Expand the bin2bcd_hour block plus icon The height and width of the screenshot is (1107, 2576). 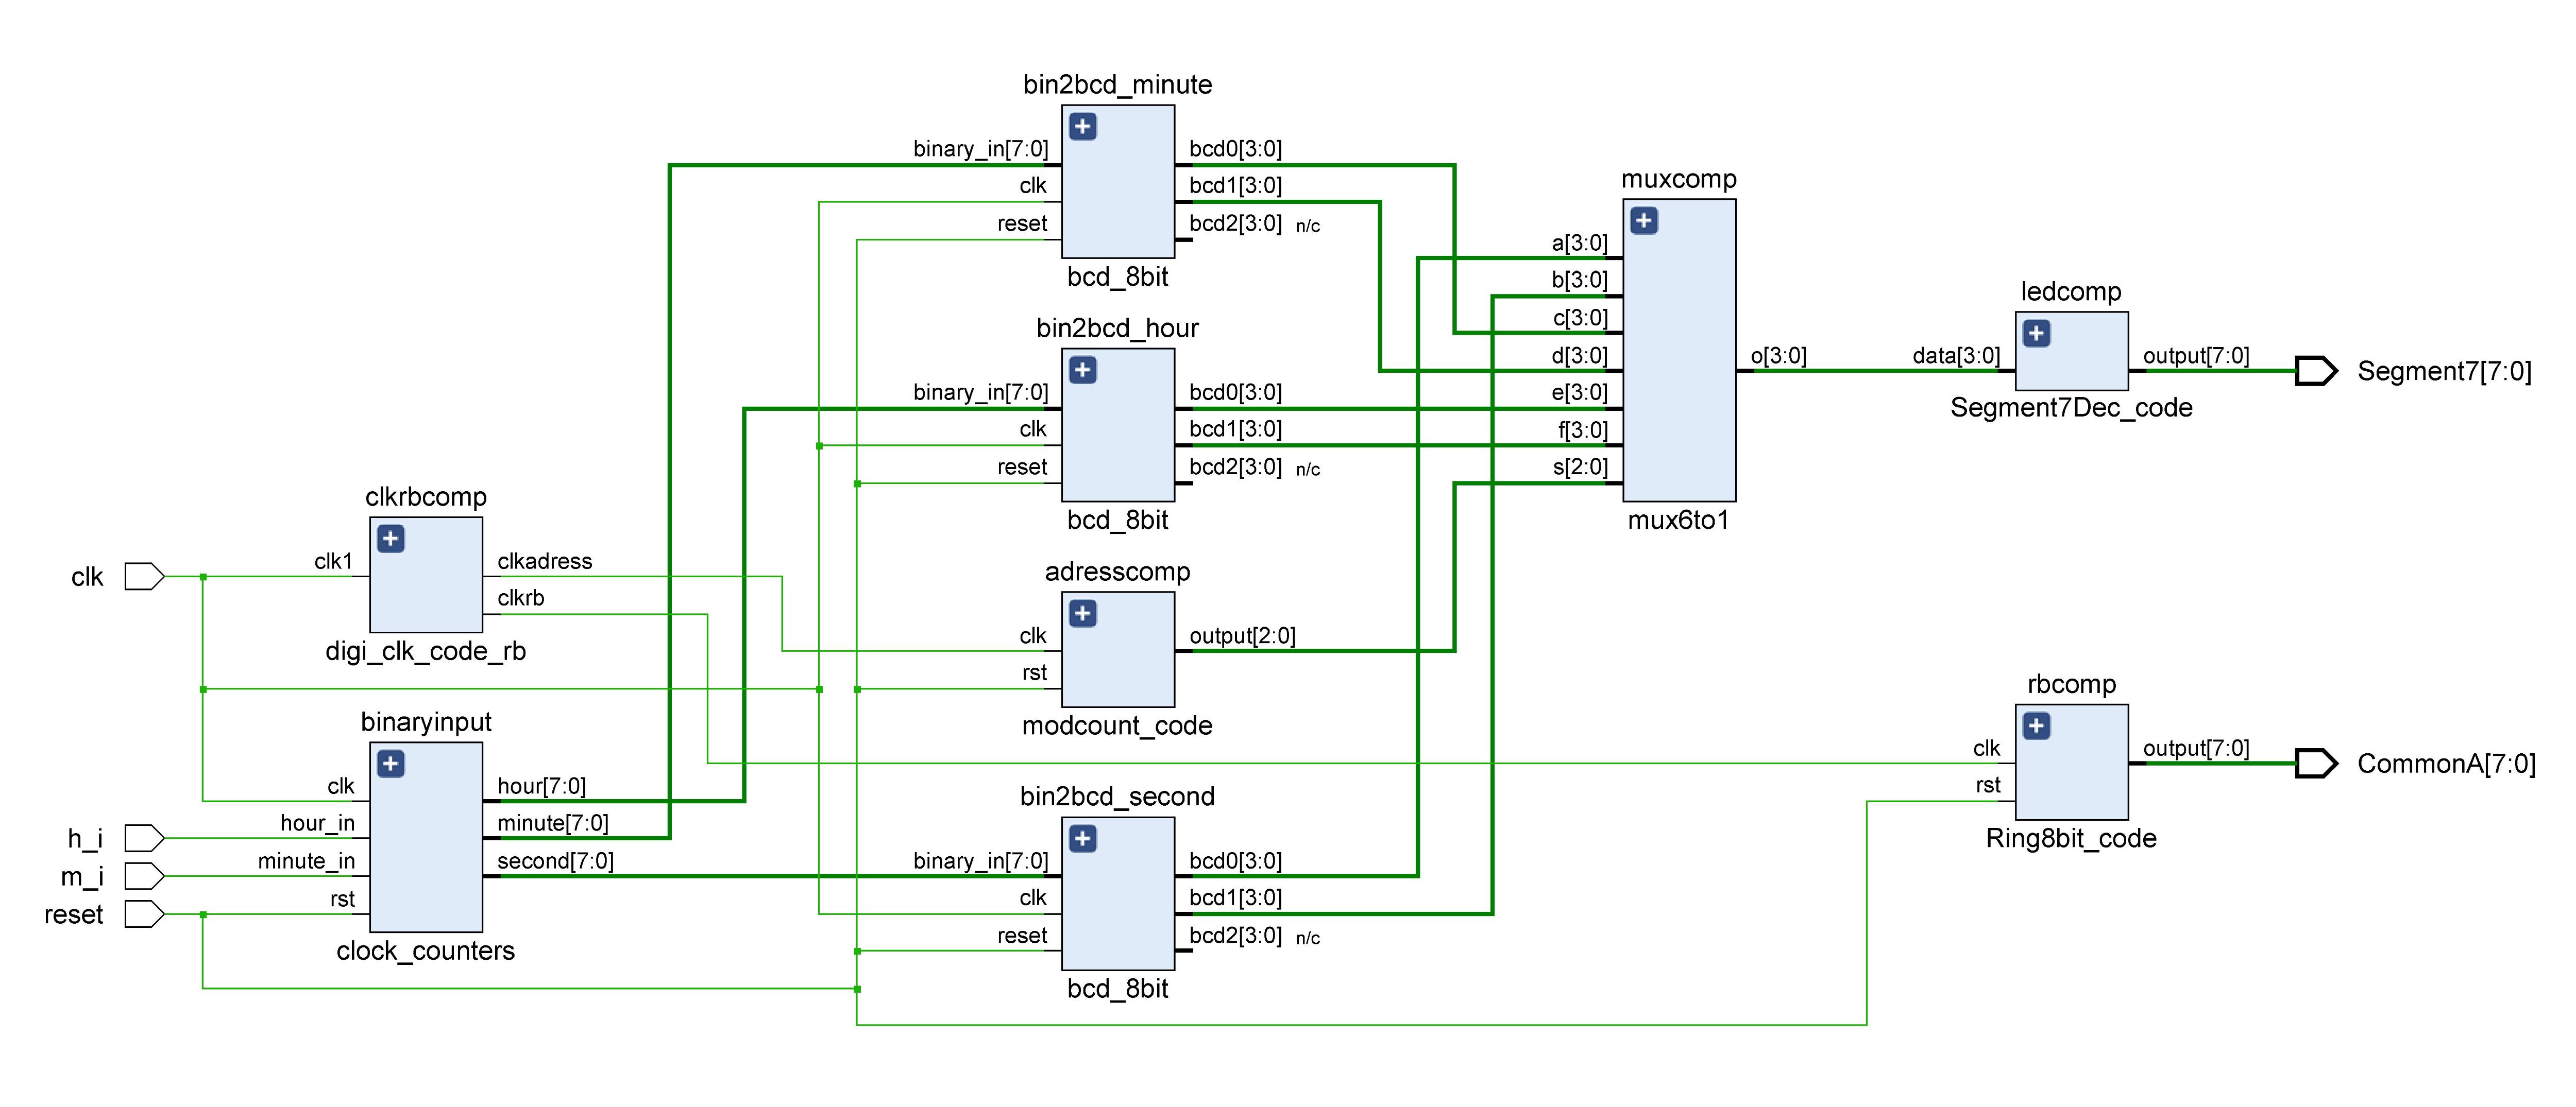(x=1083, y=371)
